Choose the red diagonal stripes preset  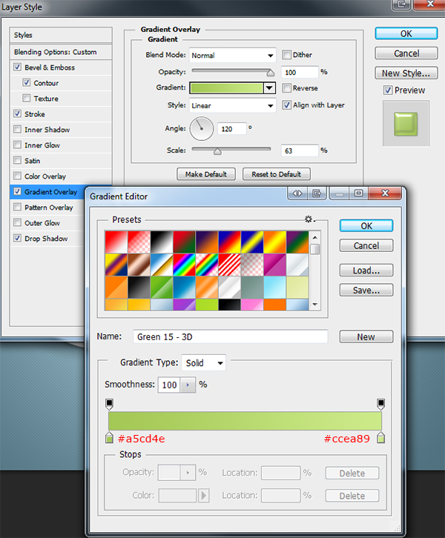[229, 265]
